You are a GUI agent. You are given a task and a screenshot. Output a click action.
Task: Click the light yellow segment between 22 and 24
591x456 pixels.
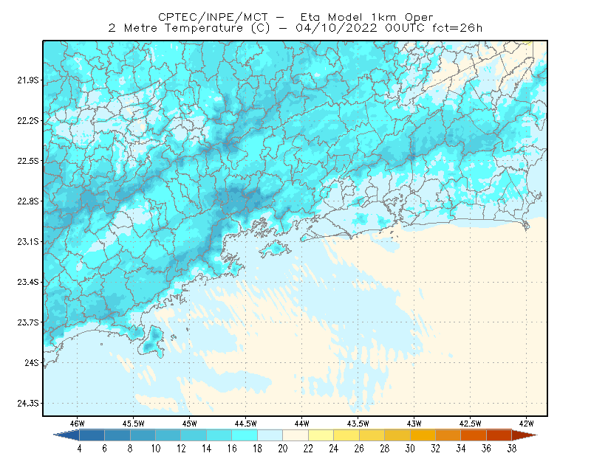pos(321,435)
